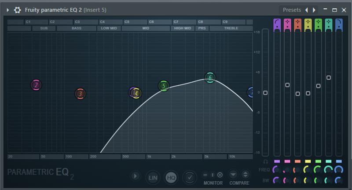Click the green band 5 BW knob
This screenshot has width=352, height=190.
coord(318,180)
